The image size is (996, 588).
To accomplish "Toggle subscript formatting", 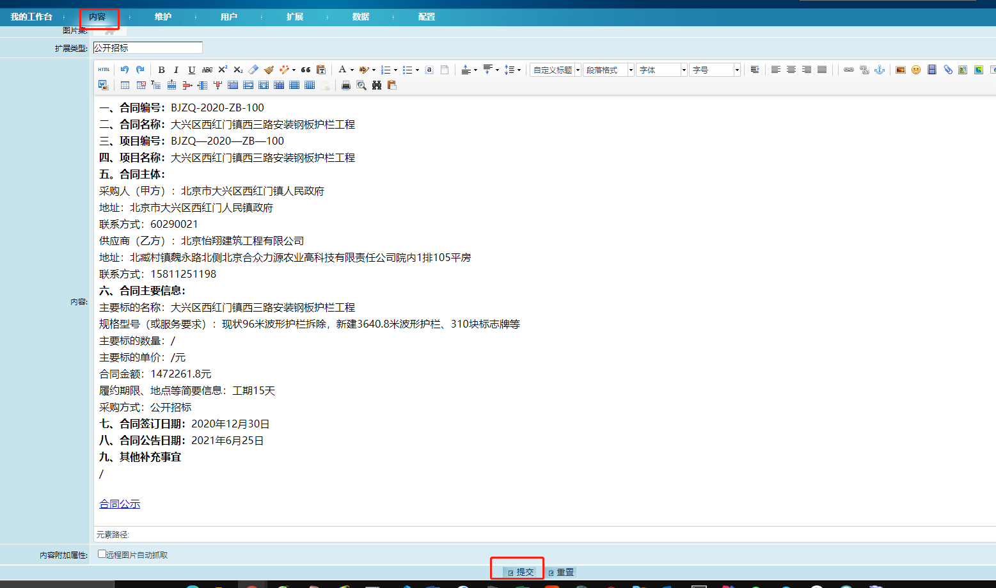I will pyautogui.click(x=238, y=70).
